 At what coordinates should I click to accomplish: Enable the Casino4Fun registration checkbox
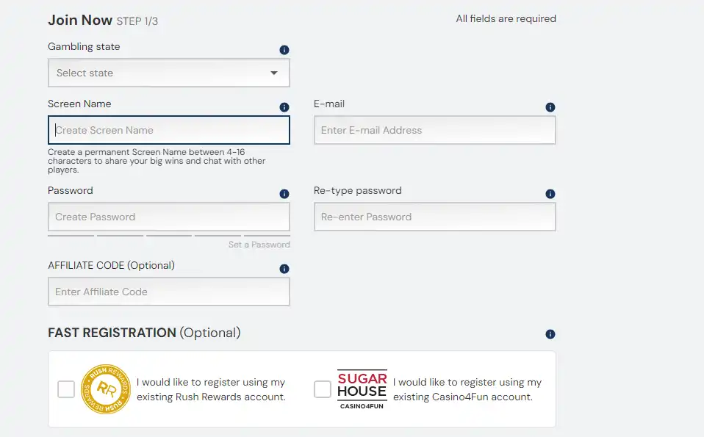click(323, 389)
